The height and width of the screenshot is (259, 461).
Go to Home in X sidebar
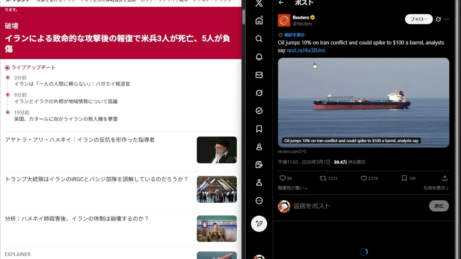pyautogui.click(x=259, y=21)
